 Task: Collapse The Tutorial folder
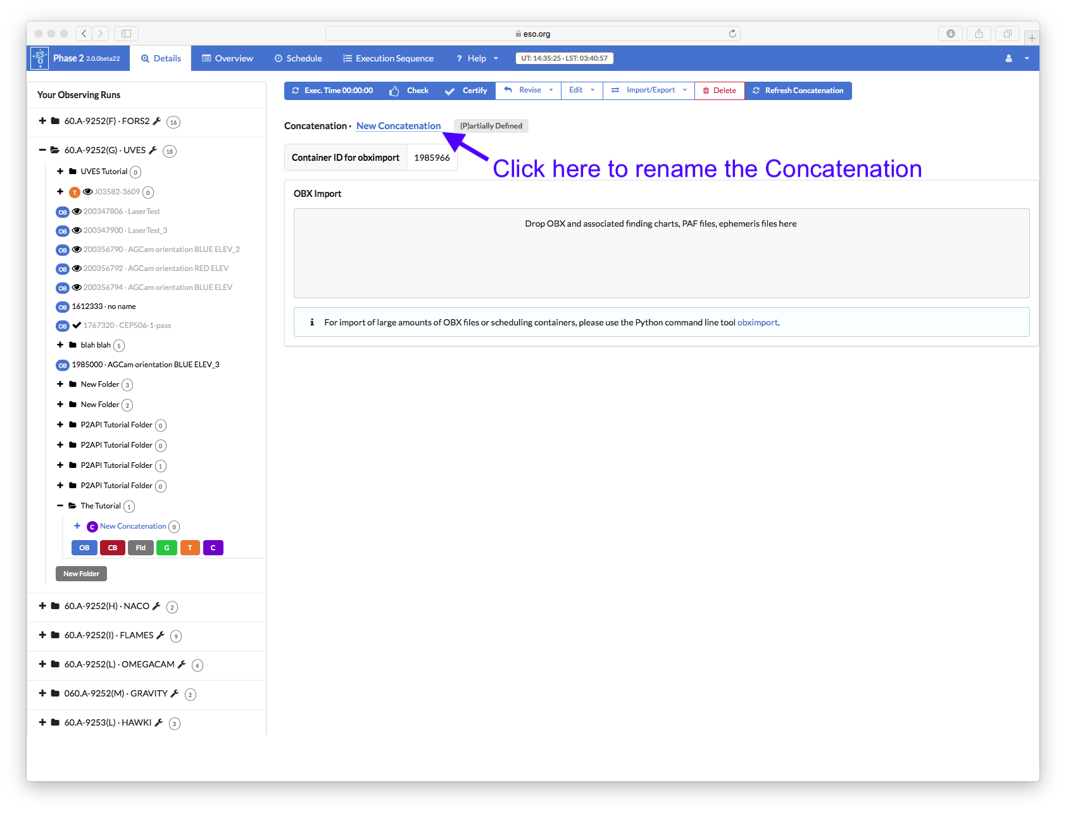coord(60,506)
